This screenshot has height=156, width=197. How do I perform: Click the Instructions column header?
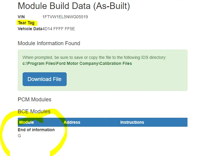click(x=132, y=122)
